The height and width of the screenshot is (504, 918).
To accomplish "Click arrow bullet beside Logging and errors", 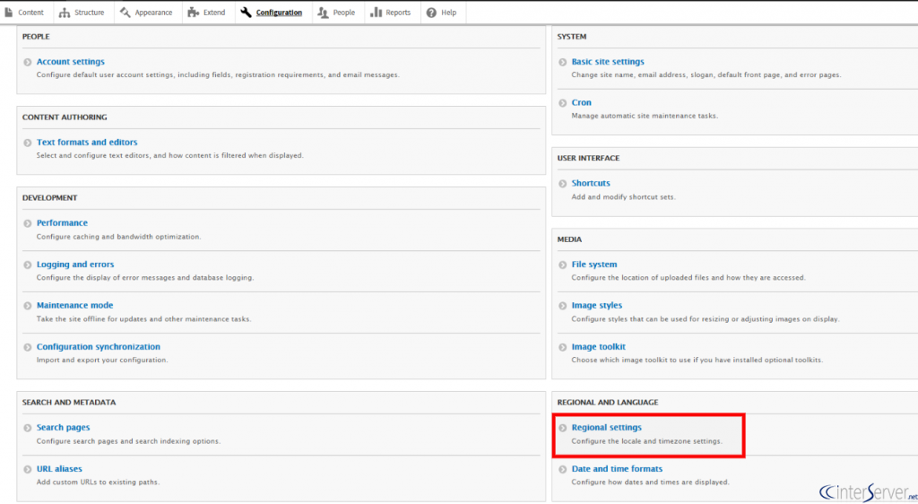I will tap(28, 265).
